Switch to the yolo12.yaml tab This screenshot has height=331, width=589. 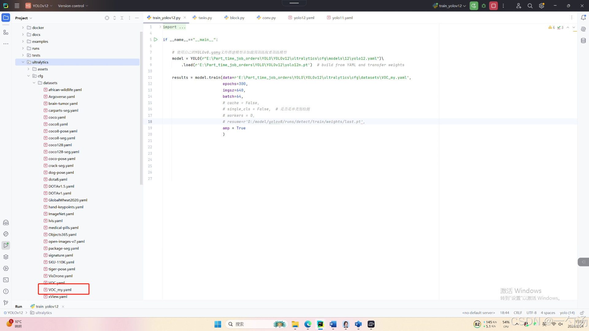point(304,18)
